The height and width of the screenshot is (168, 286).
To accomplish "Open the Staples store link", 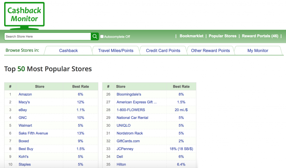I will pos(25,164).
